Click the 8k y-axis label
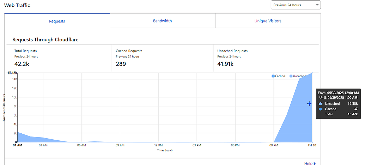The image size is (365, 165). tap(15, 106)
